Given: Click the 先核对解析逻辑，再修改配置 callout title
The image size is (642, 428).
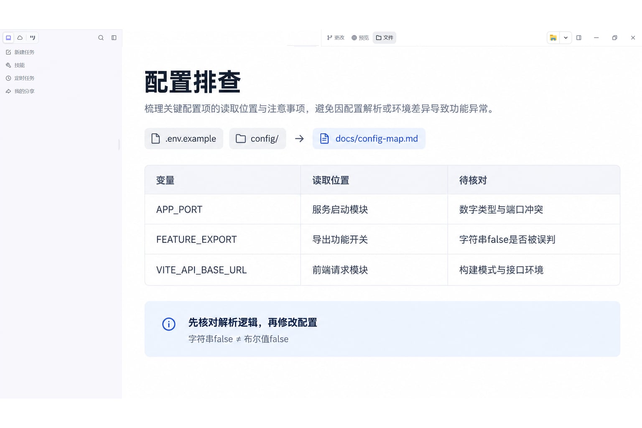Looking at the screenshot, I should tap(252, 323).
